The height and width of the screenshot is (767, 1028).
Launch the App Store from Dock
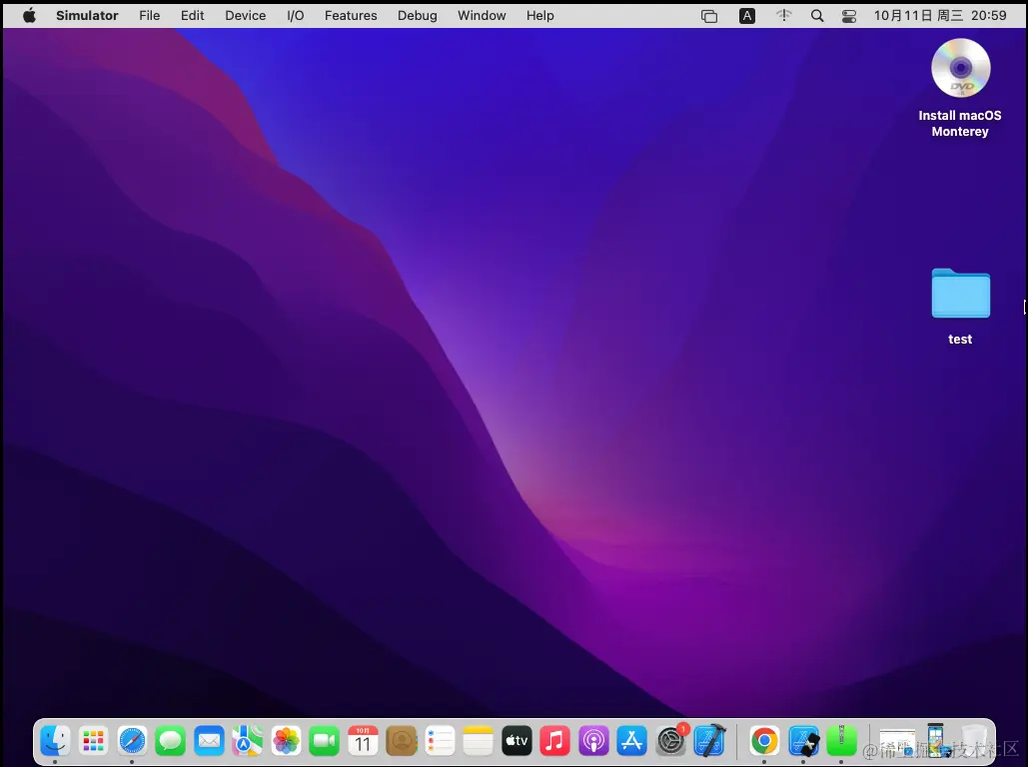631,741
